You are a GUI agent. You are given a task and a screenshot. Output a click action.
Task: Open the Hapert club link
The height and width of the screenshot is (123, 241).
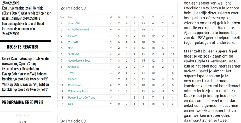pyautogui.click(x=72, y=79)
